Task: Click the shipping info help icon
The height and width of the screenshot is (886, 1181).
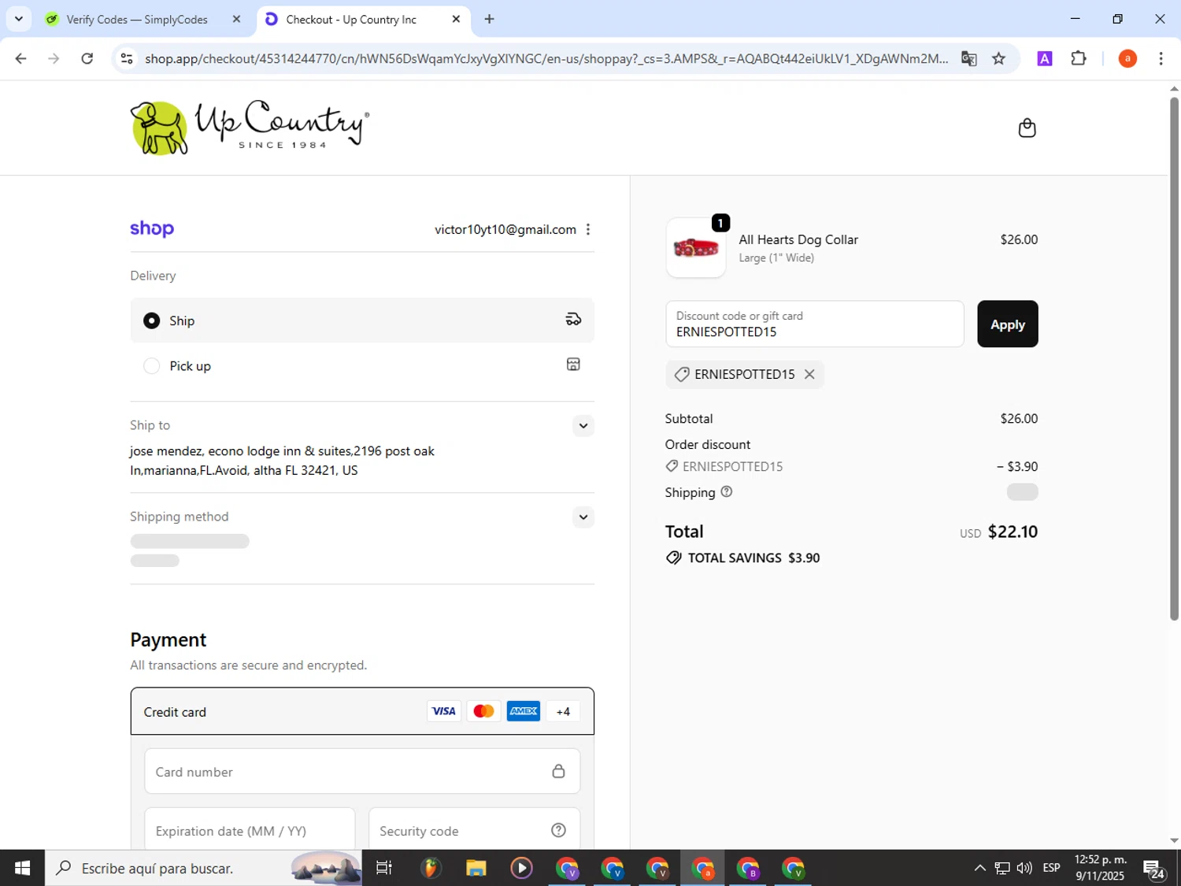Action: pos(727,491)
